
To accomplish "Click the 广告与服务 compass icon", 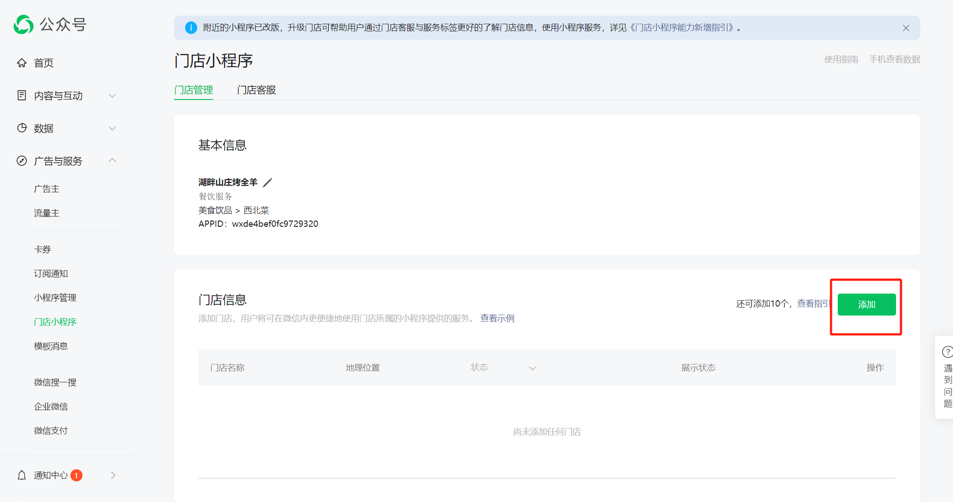I will click(22, 161).
